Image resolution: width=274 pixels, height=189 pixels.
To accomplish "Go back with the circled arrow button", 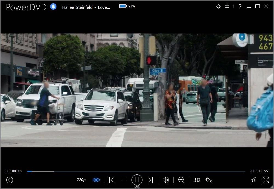I will pyautogui.click(x=10, y=180).
